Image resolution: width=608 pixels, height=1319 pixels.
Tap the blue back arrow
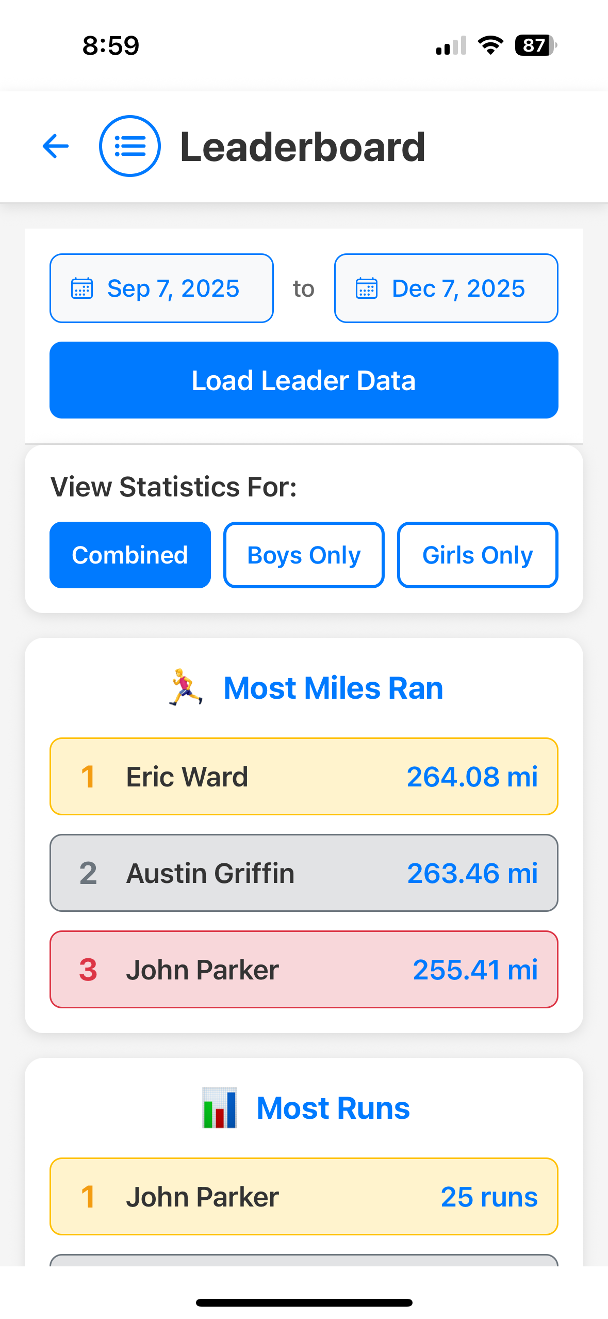(x=56, y=147)
